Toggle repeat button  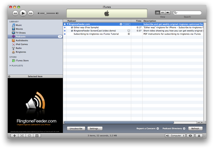[x=29, y=136]
